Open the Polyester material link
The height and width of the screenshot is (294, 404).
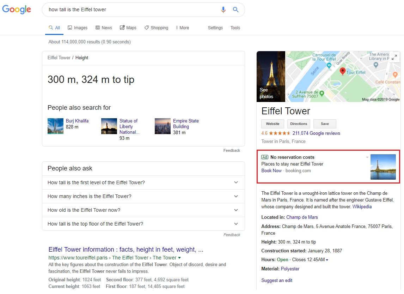coord(290,269)
